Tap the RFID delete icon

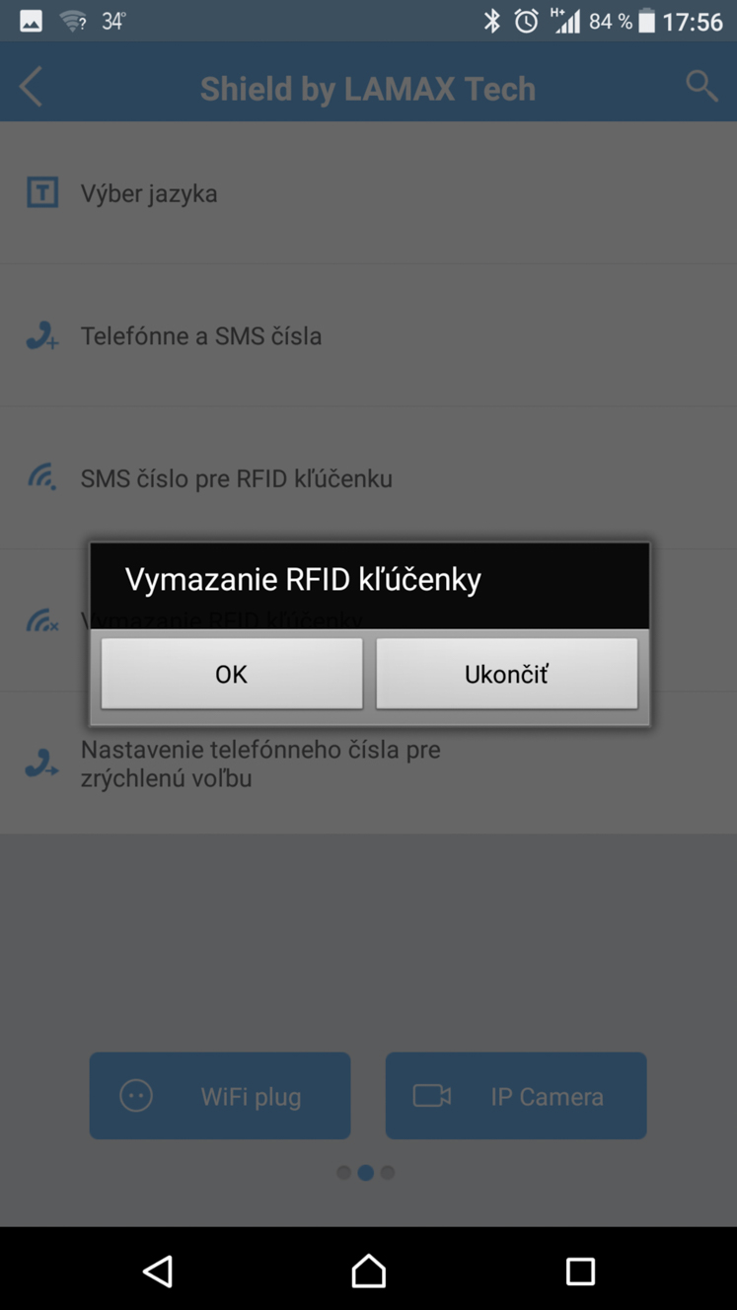42,621
